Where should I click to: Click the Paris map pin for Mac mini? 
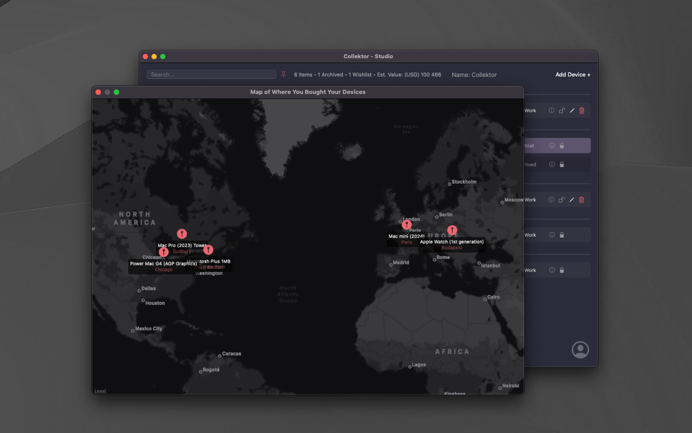pos(407,225)
